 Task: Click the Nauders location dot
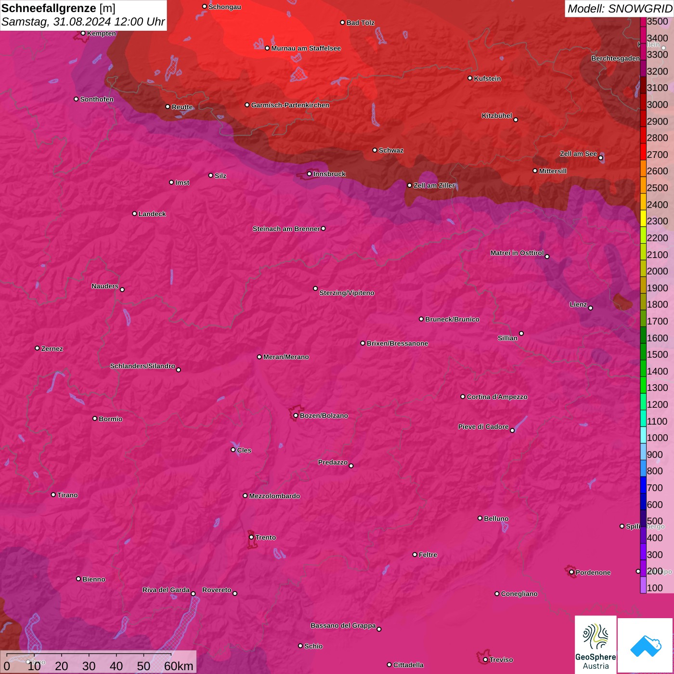point(122,289)
